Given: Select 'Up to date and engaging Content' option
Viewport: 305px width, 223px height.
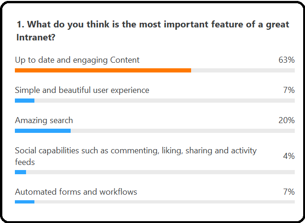Looking at the screenshot, I should click(x=77, y=60).
